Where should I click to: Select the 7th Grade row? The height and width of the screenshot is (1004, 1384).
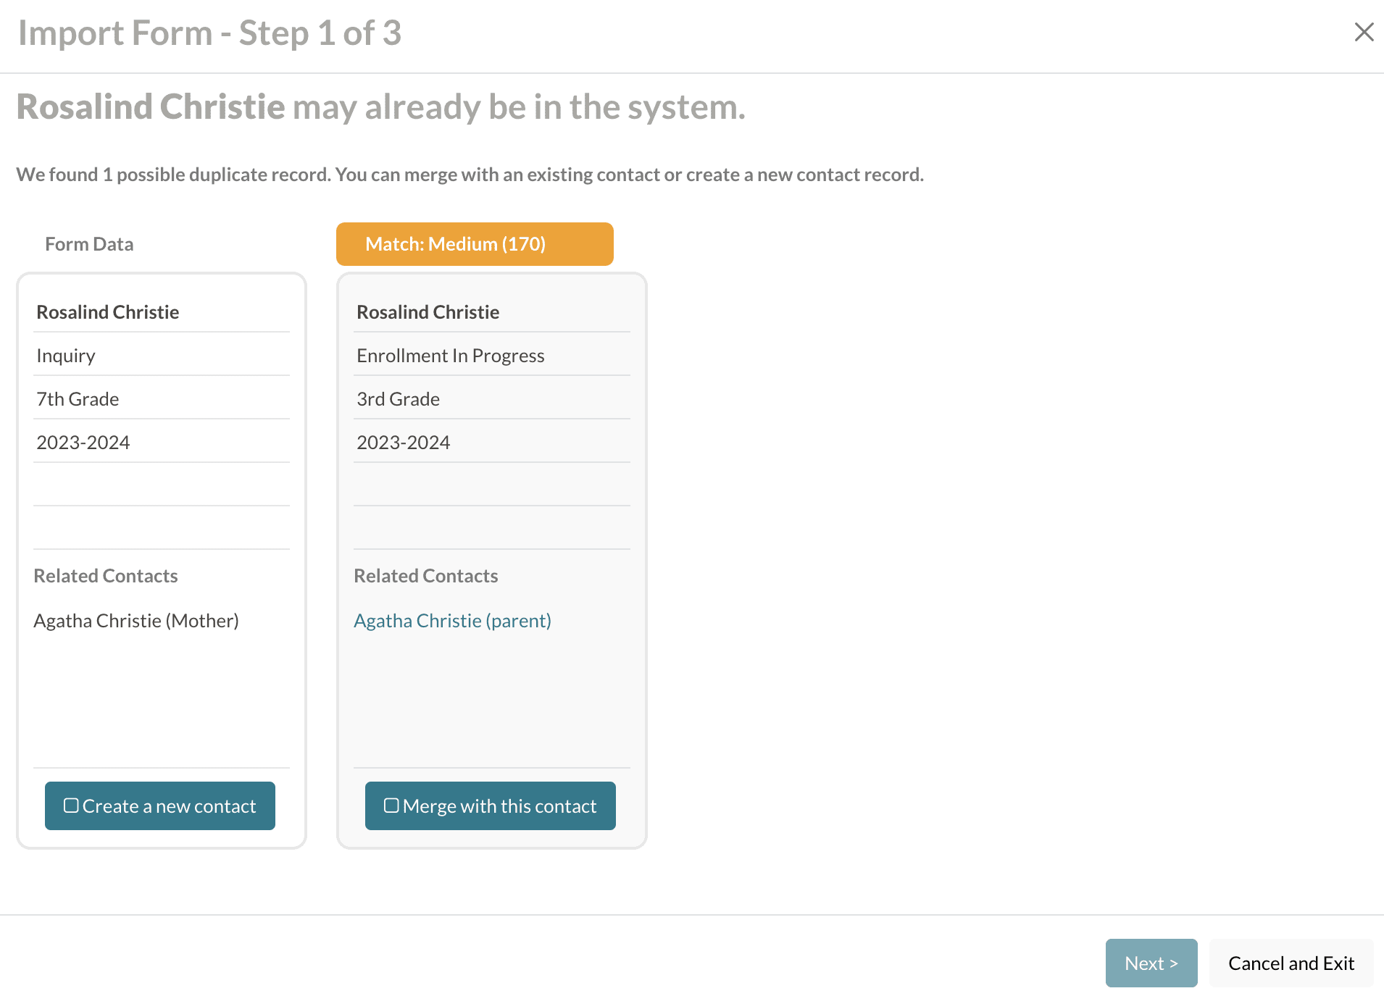point(78,399)
